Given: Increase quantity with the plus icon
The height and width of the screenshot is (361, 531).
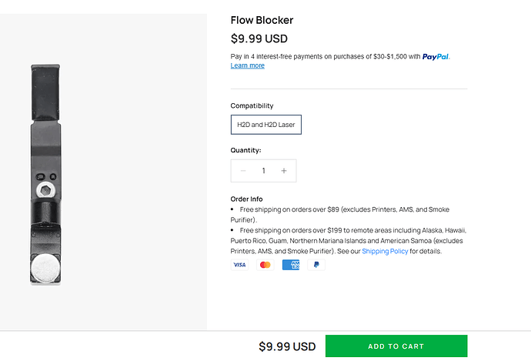Looking at the screenshot, I should 284,171.
